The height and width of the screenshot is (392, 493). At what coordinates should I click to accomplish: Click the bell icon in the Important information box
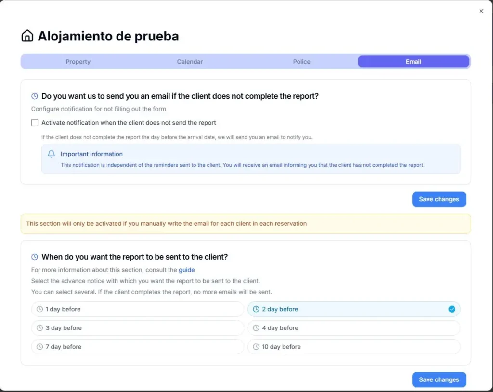51,154
